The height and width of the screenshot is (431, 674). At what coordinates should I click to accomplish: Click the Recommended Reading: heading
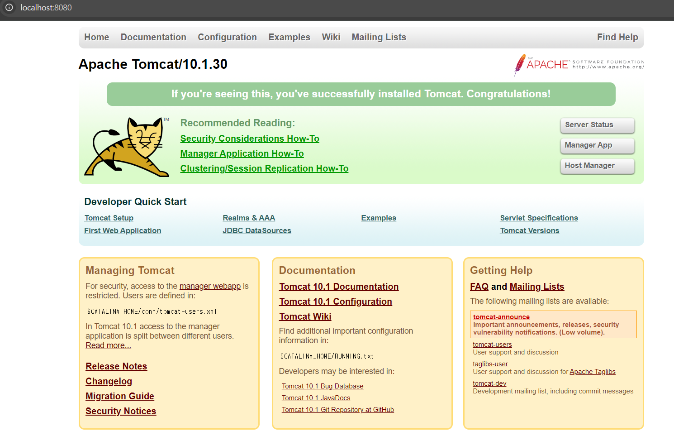pyautogui.click(x=237, y=123)
